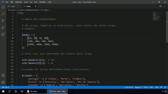Open the Help menu

49,2
